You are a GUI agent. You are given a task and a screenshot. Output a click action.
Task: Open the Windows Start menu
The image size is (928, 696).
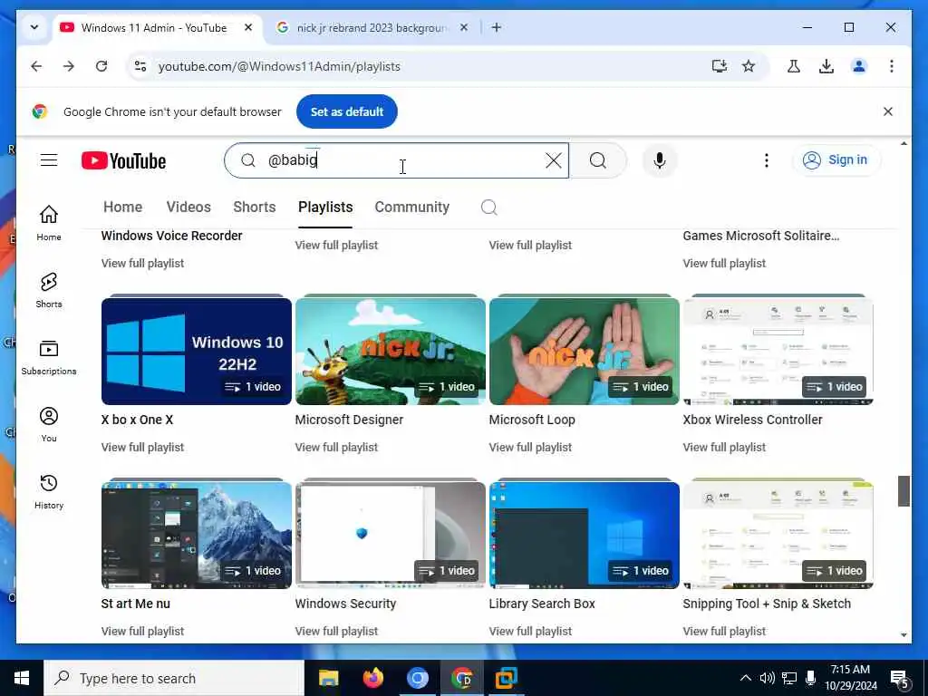coord(22,678)
